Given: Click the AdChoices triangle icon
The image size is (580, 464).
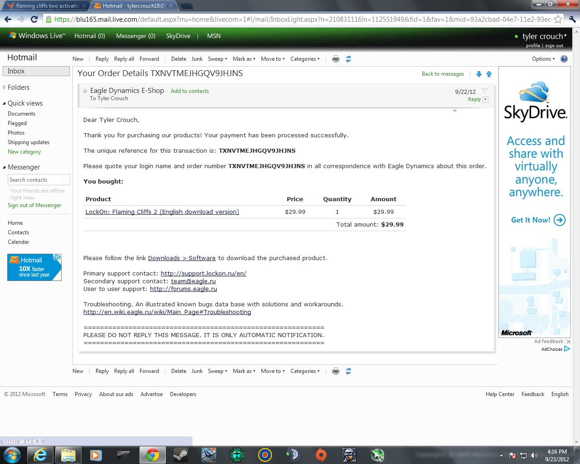Looking at the screenshot, I should tap(567, 349).
